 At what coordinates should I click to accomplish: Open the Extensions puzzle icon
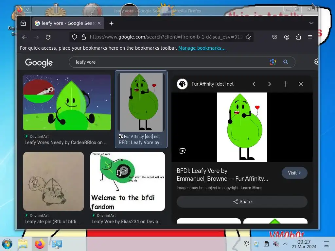(298, 37)
